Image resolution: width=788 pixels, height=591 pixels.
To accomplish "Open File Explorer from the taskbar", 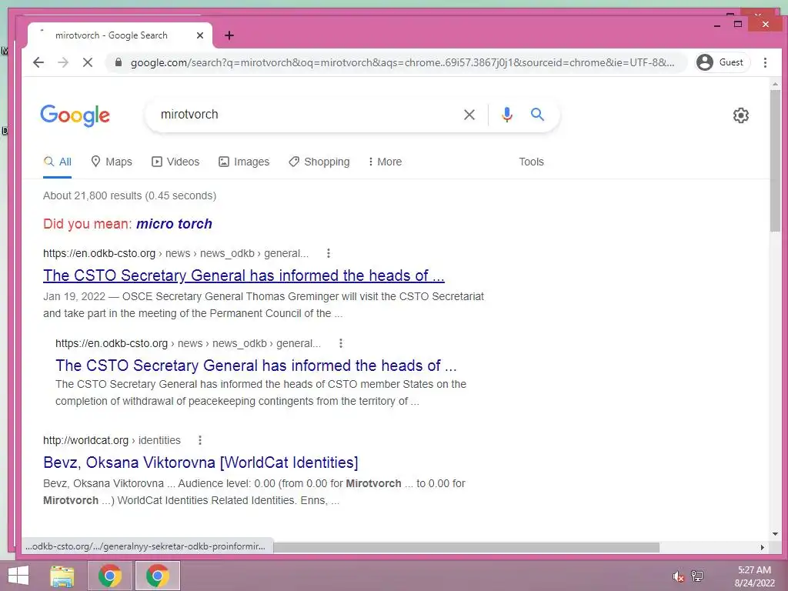I will pos(62,576).
